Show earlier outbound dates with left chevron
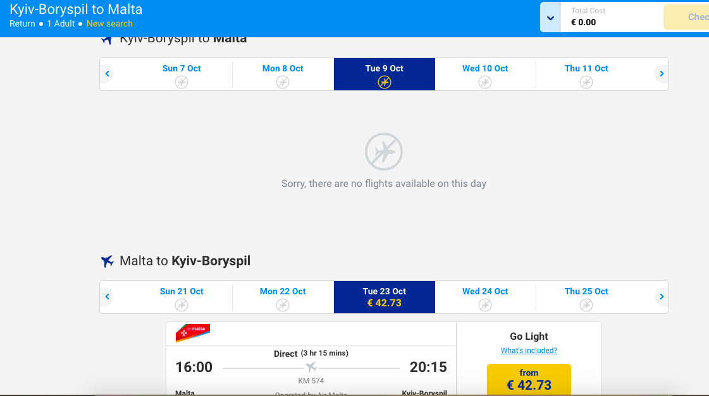Viewport: 709px width, 396px height. [x=108, y=74]
